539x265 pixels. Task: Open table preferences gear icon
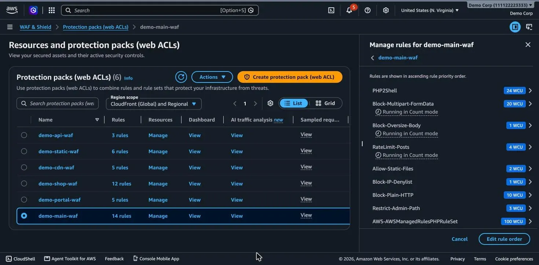pos(270,103)
